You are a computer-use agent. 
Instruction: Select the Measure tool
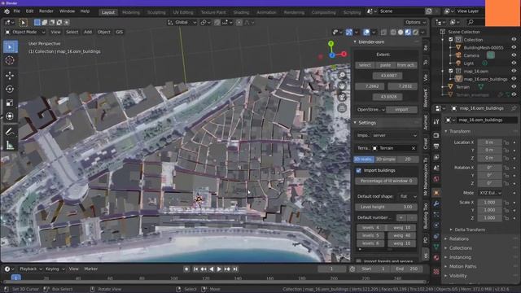pos(10,145)
